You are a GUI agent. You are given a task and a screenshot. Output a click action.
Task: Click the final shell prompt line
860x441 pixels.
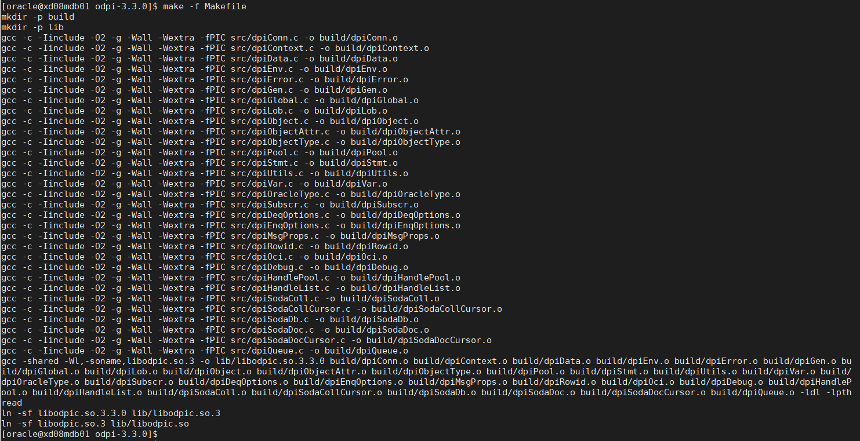click(x=80, y=434)
